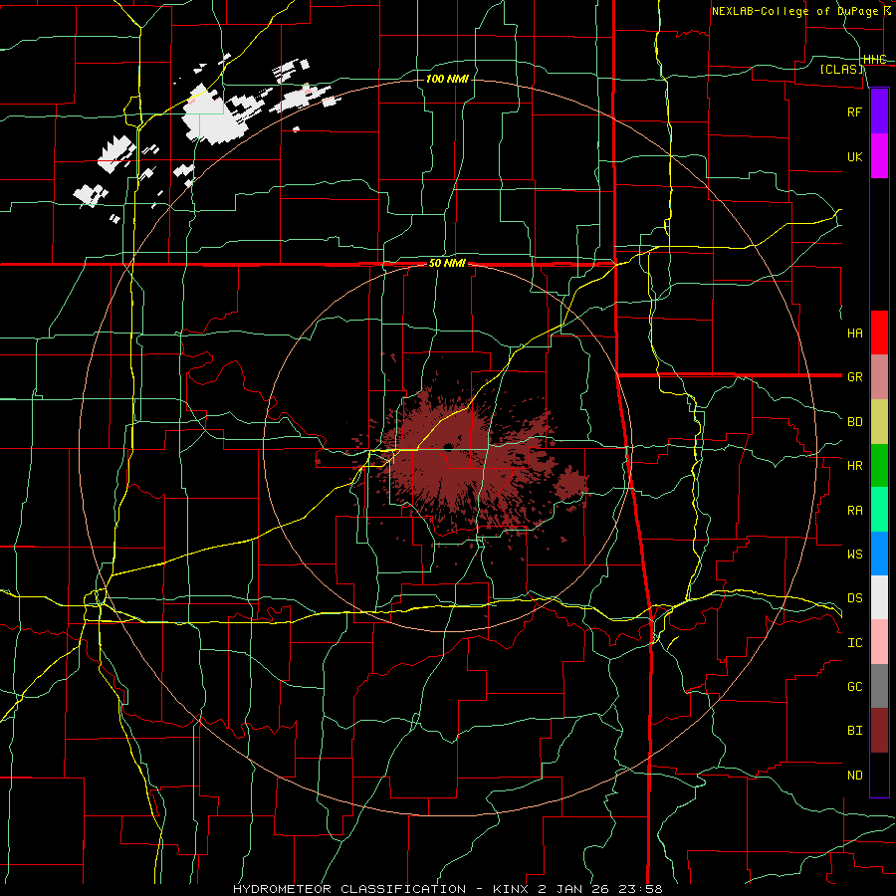Click the UK magenta legend swatch
This screenshot has height=896, width=896.
[879, 156]
